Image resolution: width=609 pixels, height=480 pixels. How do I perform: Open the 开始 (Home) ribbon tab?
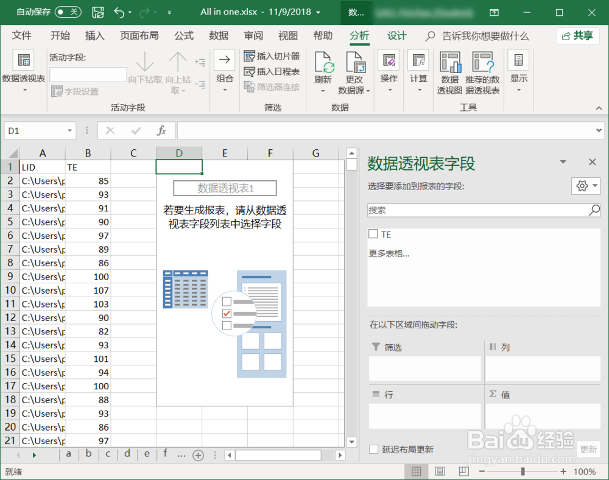60,36
